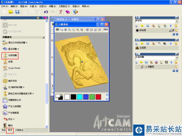Select the 光顺浮雕 smooth relief tool
Viewport: 182px width, 136px height.
(10, 55)
